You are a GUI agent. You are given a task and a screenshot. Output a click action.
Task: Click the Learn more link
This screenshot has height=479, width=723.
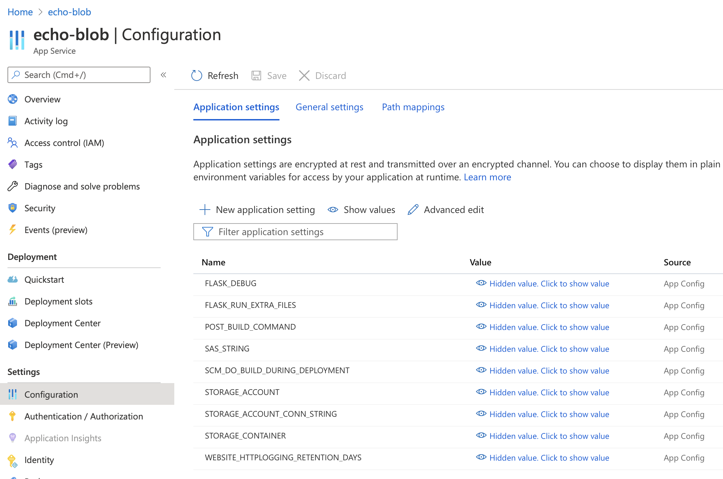coord(487,177)
